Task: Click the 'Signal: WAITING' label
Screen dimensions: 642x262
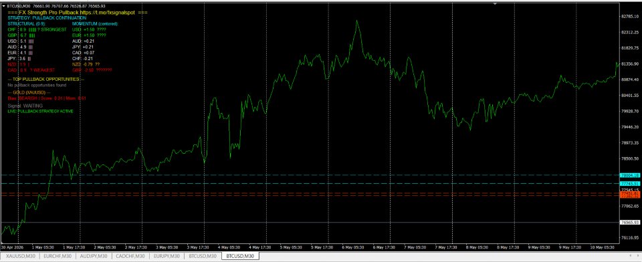Action: (25, 106)
